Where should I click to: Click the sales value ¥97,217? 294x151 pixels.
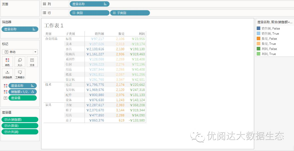98,39
